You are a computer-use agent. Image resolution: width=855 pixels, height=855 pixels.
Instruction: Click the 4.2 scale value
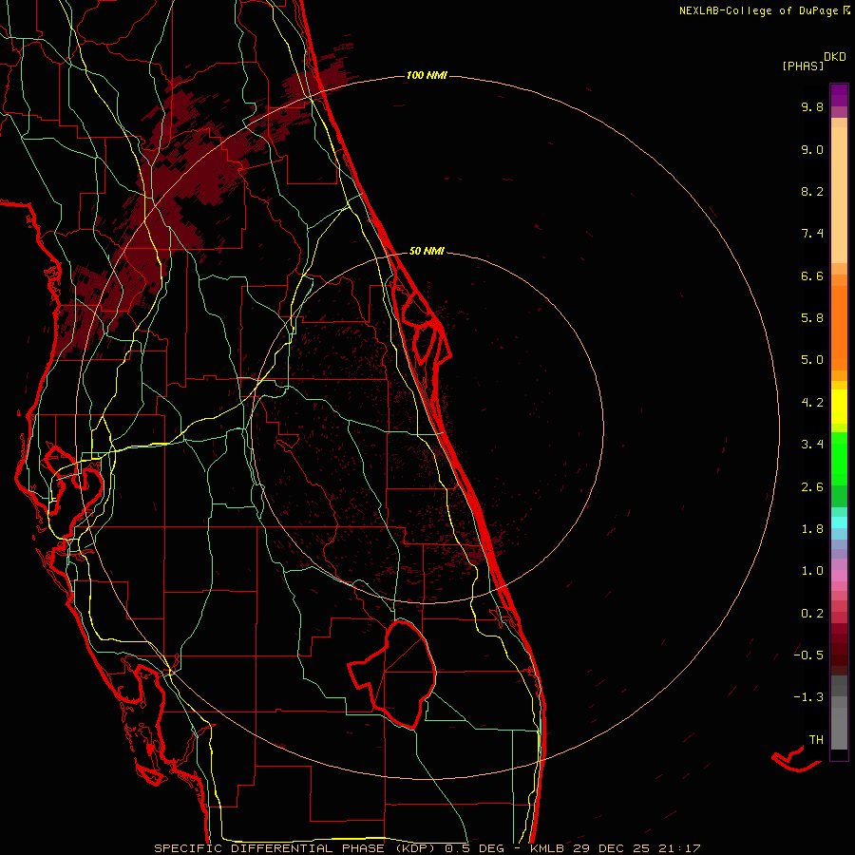tap(812, 403)
